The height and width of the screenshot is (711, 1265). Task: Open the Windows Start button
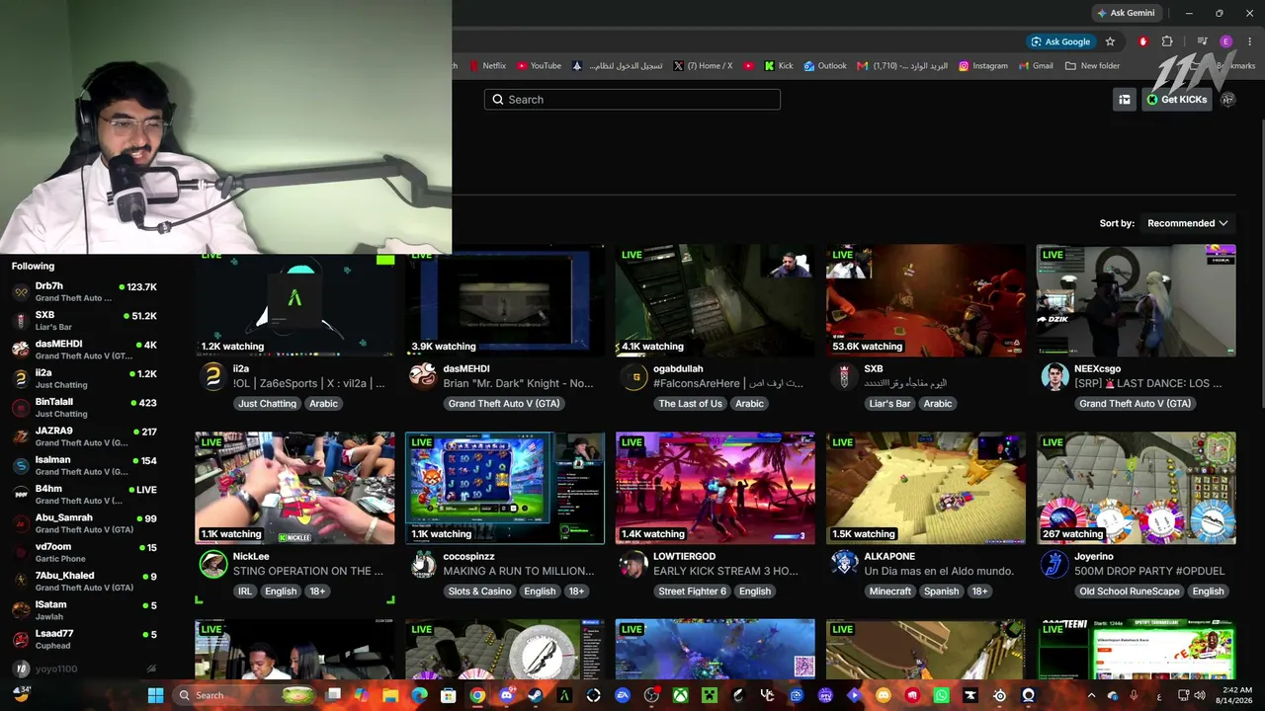tap(155, 695)
